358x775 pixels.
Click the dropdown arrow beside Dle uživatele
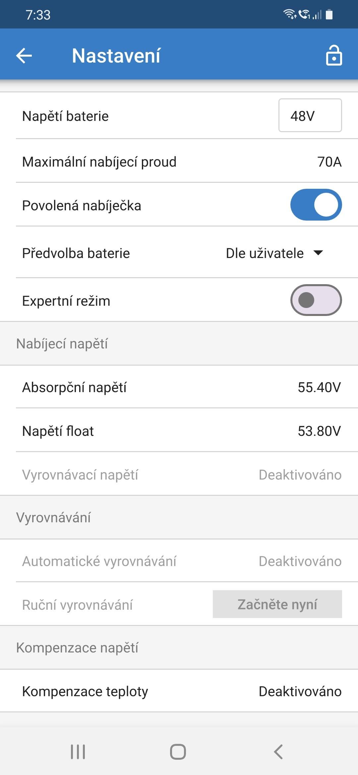click(x=318, y=253)
